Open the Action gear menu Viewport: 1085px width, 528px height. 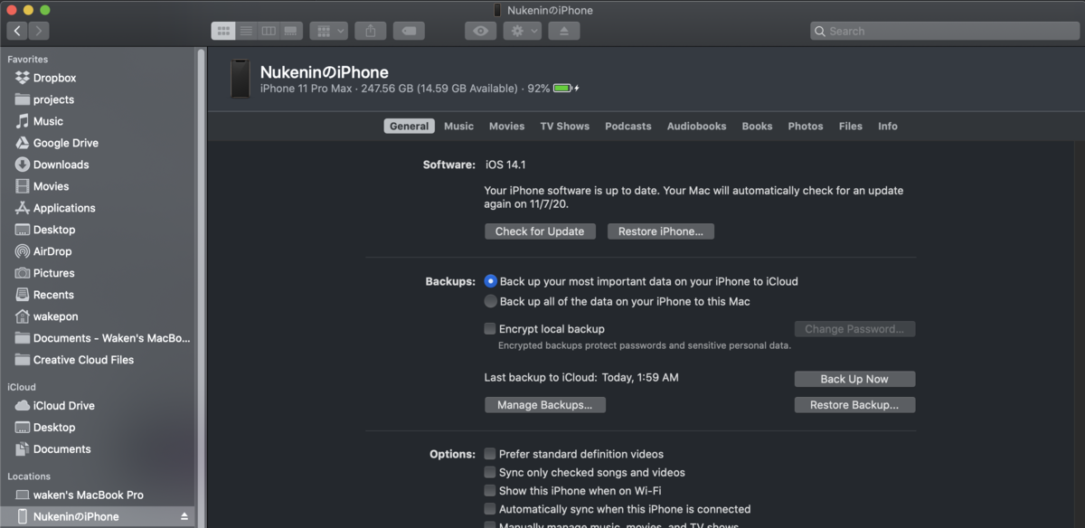point(522,31)
